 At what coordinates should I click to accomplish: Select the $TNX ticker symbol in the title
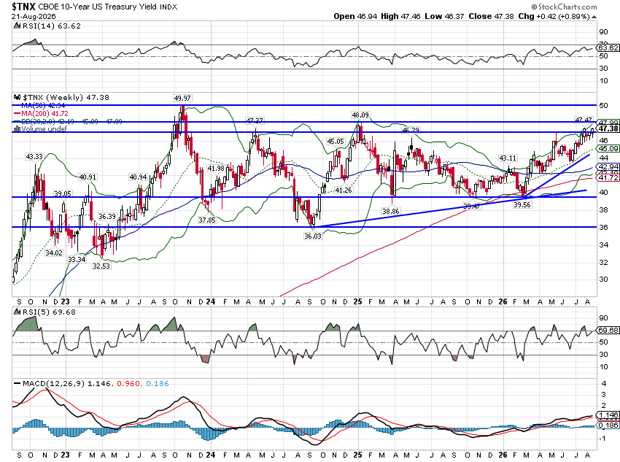point(24,7)
